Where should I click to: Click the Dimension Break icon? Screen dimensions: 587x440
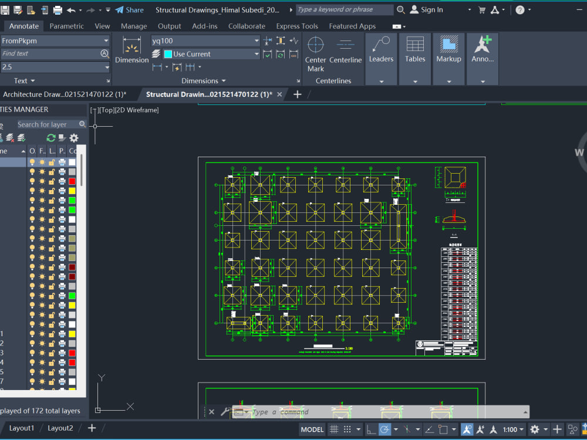[267, 40]
